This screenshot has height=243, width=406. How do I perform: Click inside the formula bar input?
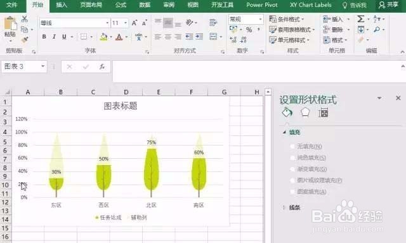[x=256, y=71]
